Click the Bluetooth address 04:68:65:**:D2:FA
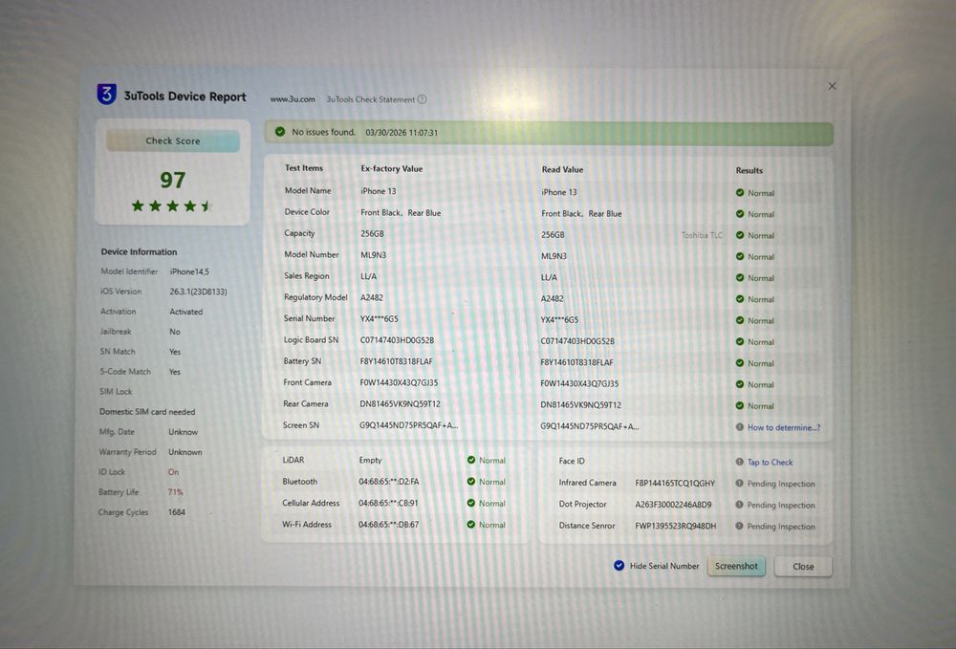Image resolution: width=956 pixels, height=649 pixels. click(389, 482)
